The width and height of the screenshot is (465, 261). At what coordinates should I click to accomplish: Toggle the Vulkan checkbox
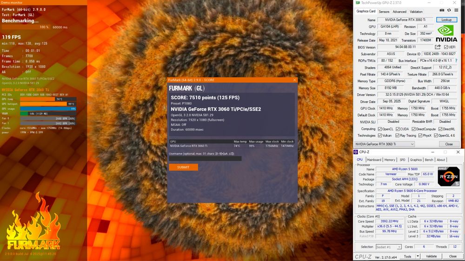[x=379, y=136]
